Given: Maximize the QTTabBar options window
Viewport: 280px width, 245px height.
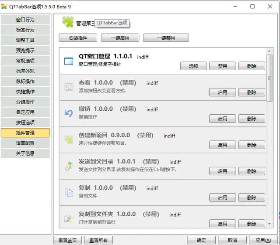Looking at the screenshot, I should coord(252,7).
